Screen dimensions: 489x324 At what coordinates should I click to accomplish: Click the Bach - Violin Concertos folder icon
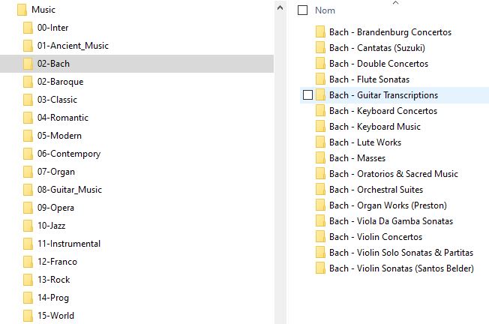[320, 237]
